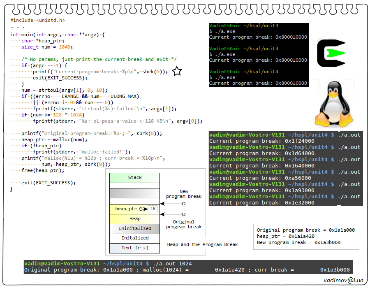Click the Initalized segment in the diagram
The image size is (370, 288).
click(134, 238)
